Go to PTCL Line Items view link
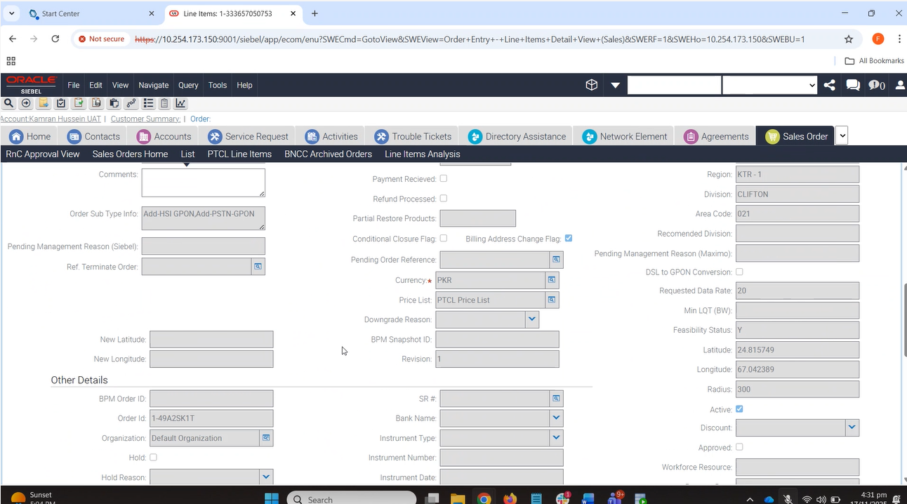The width and height of the screenshot is (907, 504). [239, 154]
